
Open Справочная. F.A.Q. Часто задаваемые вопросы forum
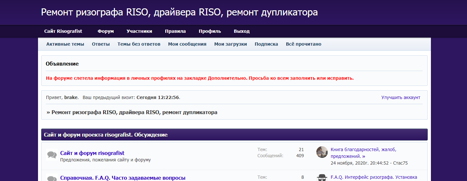click(123, 178)
